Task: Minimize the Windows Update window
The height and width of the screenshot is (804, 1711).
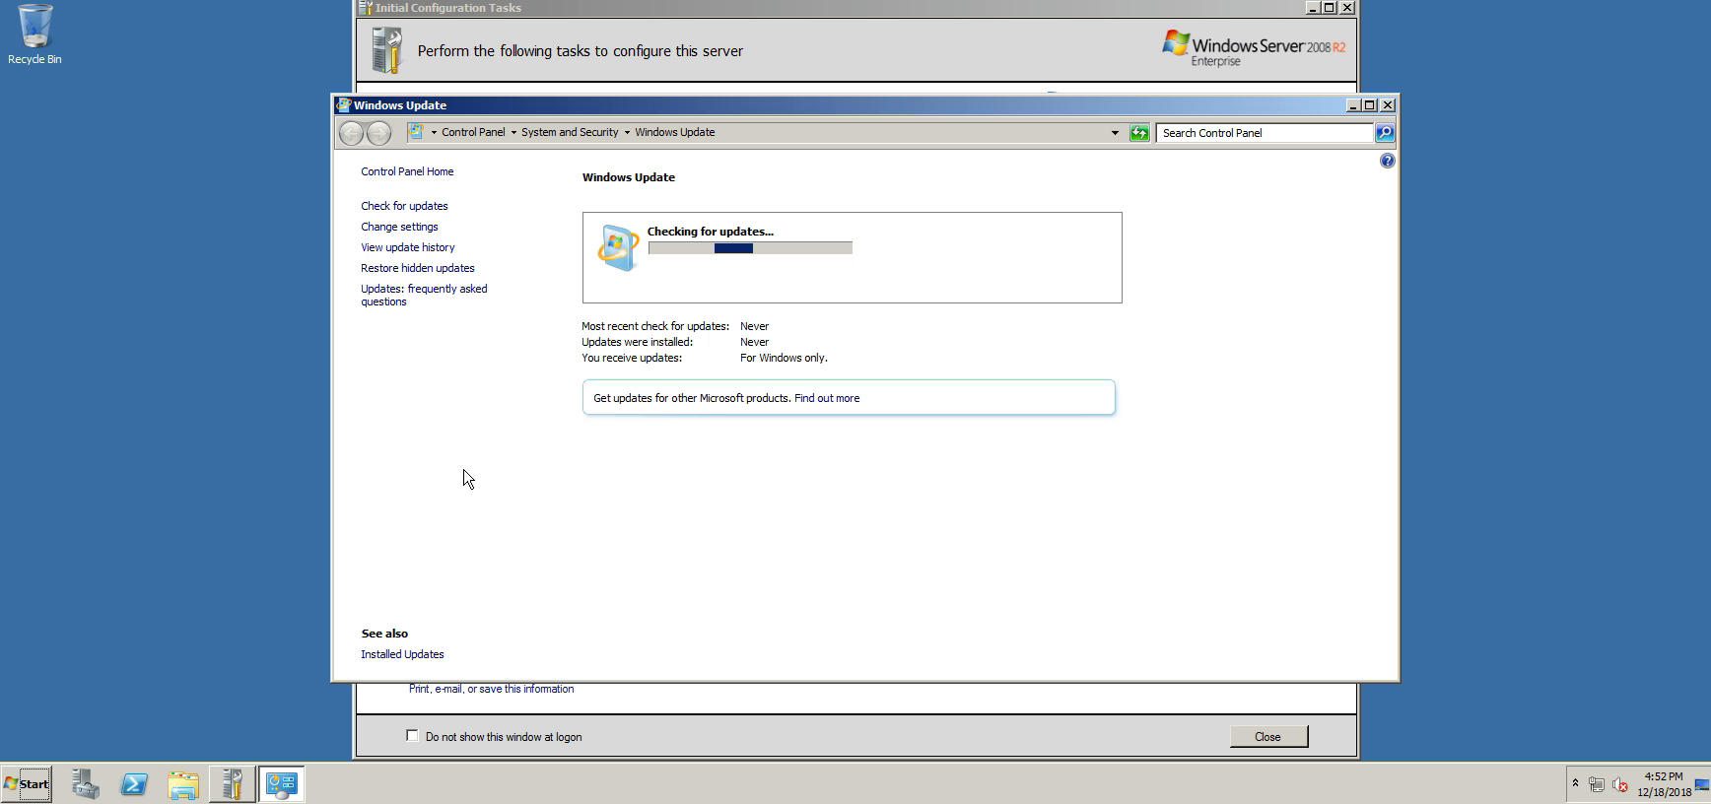Action: (x=1353, y=105)
